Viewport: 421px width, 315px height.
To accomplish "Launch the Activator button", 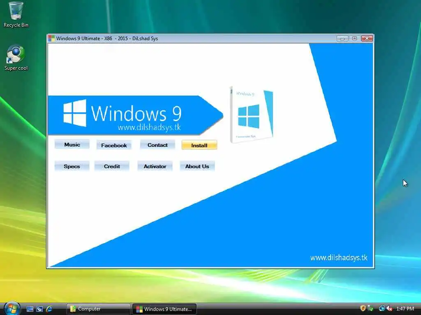I will click(x=155, y=166).
